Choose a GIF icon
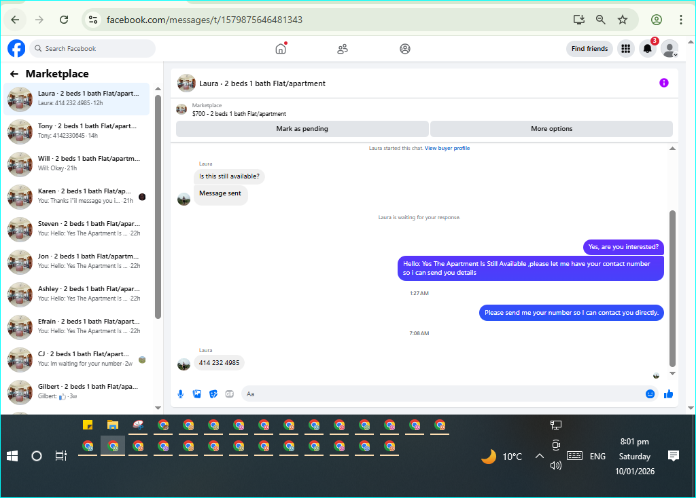Screen dimensions: 696x498 coord(230,394)
